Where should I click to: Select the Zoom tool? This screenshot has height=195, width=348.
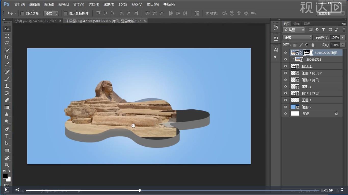coord(7,165)
